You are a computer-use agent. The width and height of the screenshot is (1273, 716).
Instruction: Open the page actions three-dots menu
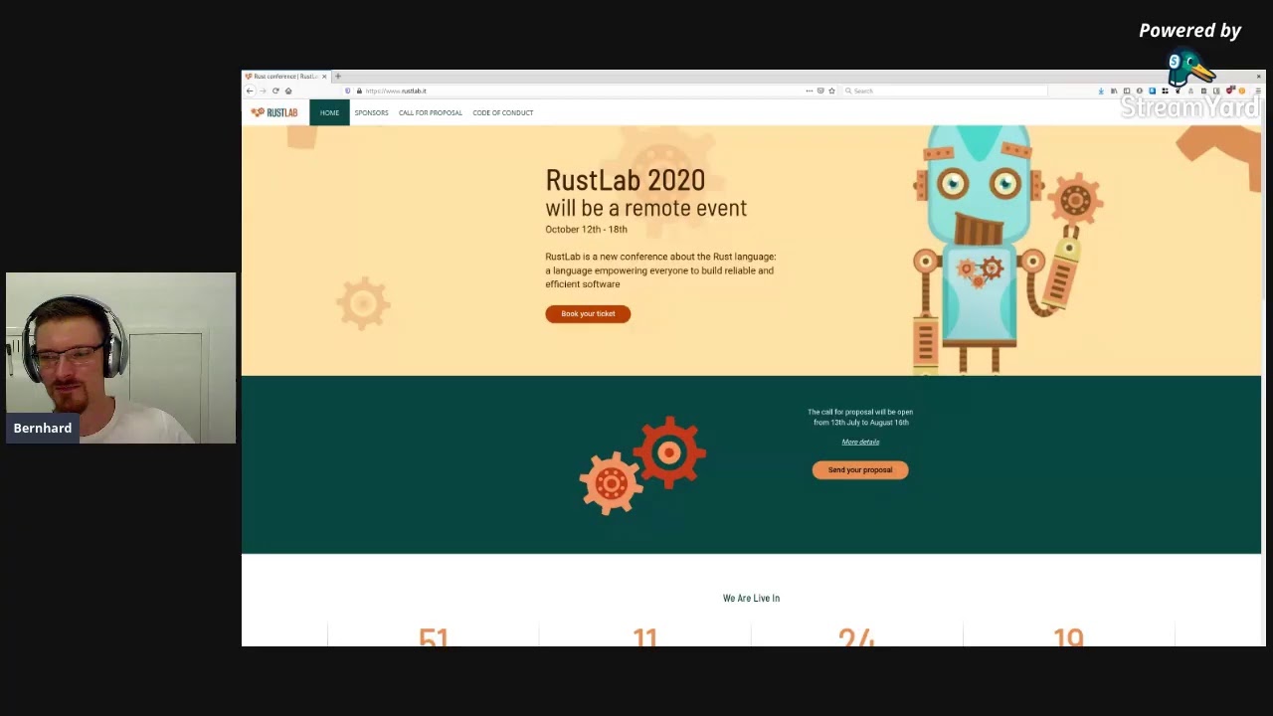[x=809, y=90]
